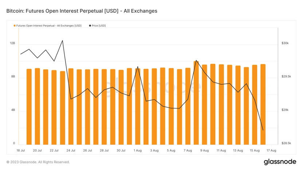Image resolution: width=303 pixels, height=170 pixels.
Task: Click the first orange bar on the left
Action: (x=29, y=107)
